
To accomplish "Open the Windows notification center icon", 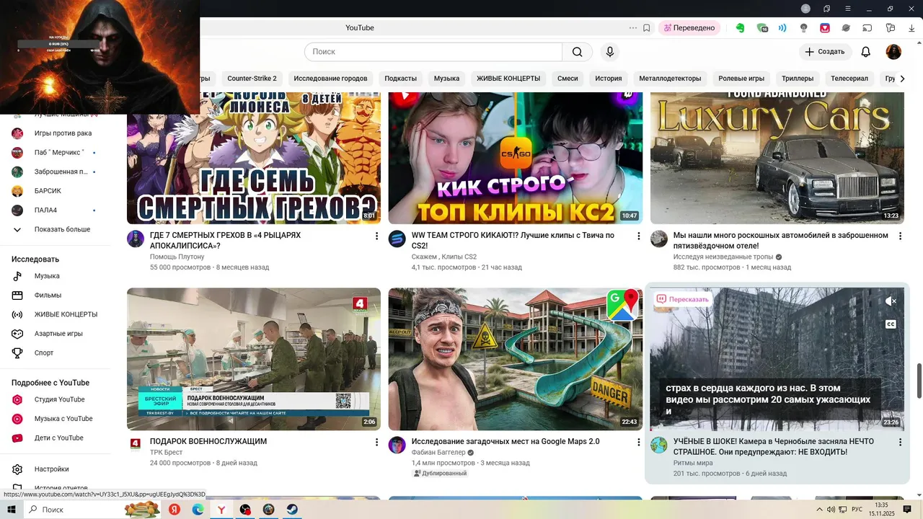I will 907,510.
